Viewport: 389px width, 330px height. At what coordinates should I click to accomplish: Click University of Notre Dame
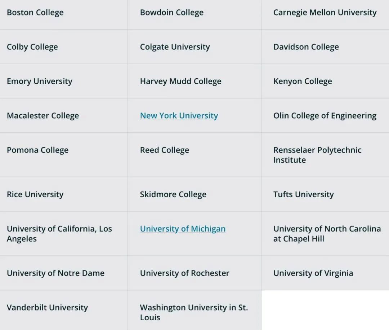coord(55,273)
